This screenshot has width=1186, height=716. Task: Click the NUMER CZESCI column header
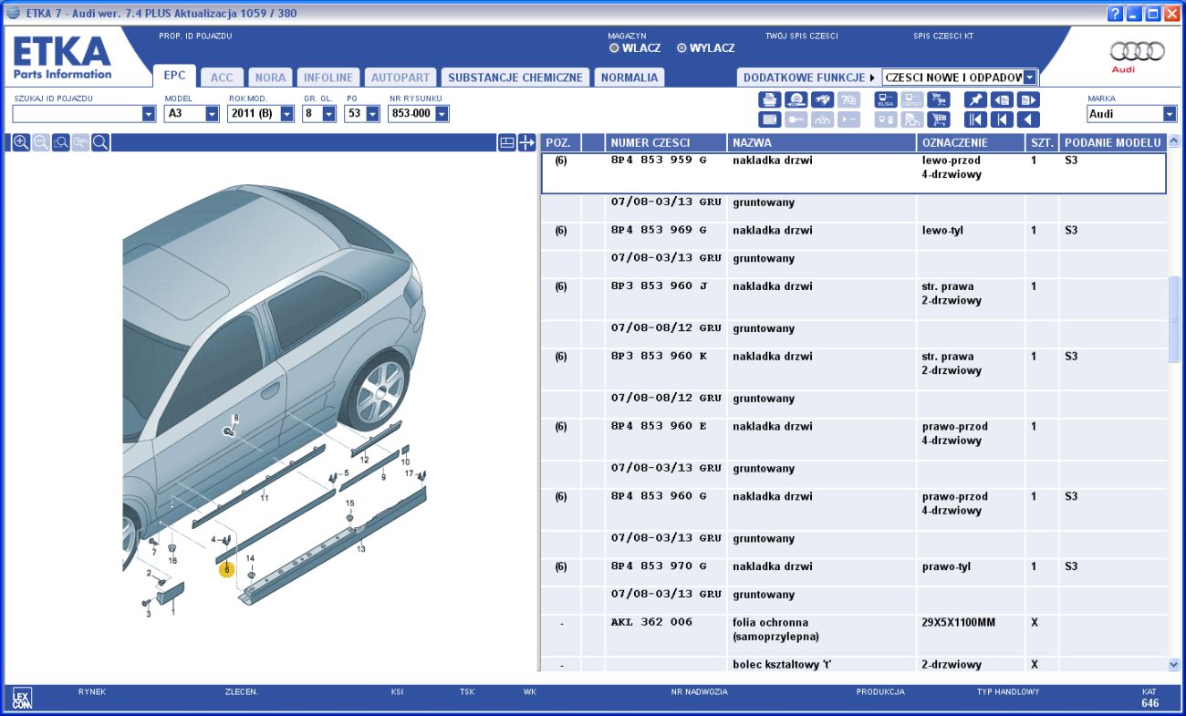[x=666, y=142]
